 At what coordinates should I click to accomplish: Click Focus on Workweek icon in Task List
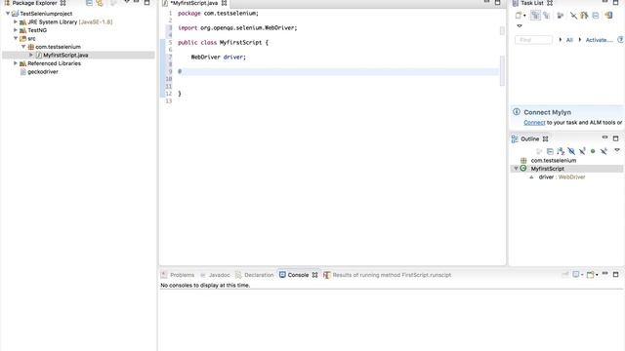560,16
